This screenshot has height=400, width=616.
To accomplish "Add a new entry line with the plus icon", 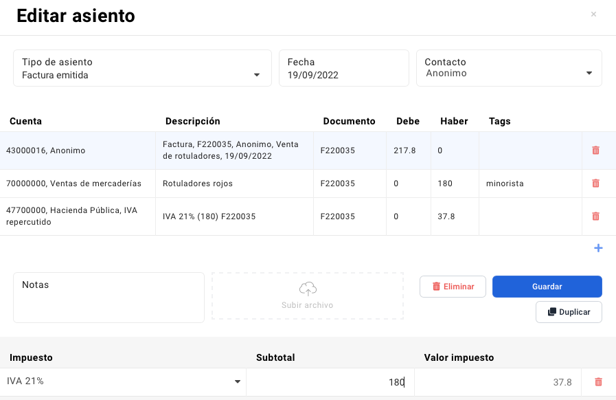I will point(598,248).
